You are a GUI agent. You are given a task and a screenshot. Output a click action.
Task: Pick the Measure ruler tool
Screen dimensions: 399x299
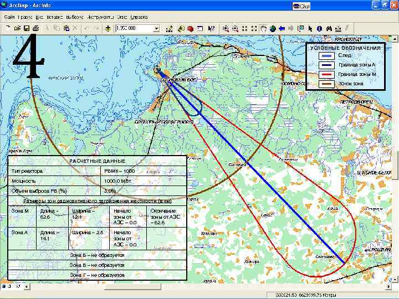[338, 29]
